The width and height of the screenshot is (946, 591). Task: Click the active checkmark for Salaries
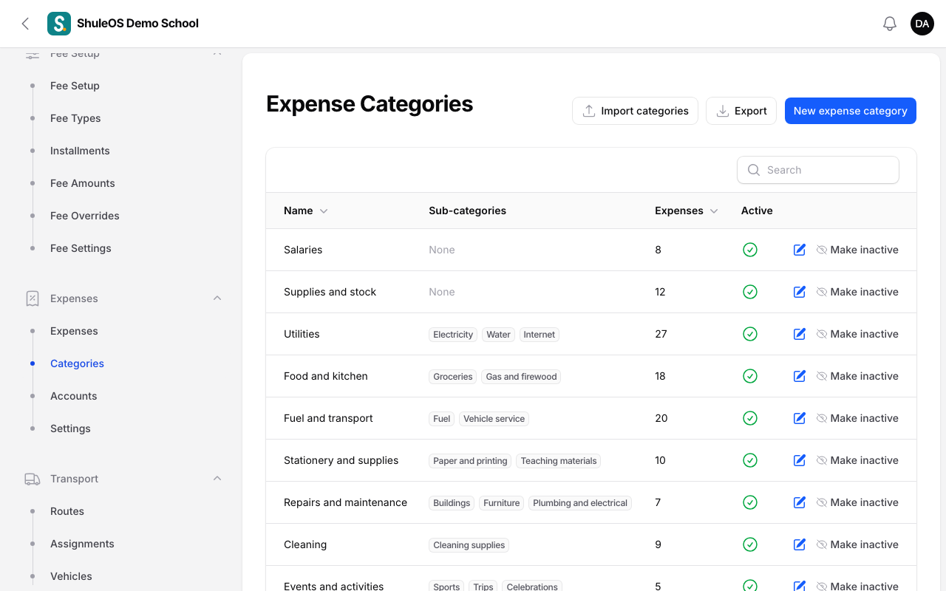[x=750, y=250]
